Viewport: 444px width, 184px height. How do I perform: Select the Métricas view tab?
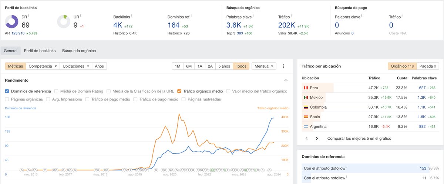pyautogui.click(x=15, y=66)
